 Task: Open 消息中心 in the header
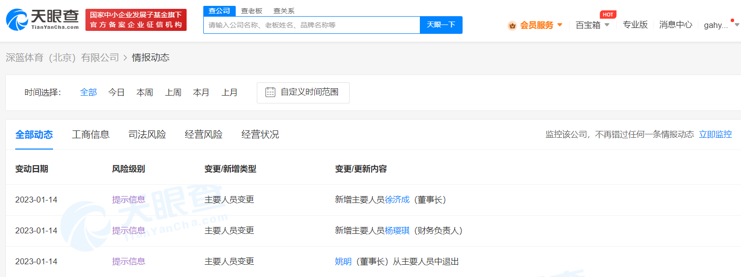pos(675,25)
